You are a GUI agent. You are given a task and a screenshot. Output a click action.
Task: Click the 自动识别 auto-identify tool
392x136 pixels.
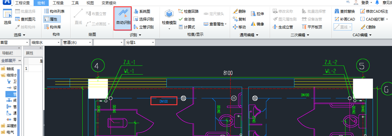123,18
